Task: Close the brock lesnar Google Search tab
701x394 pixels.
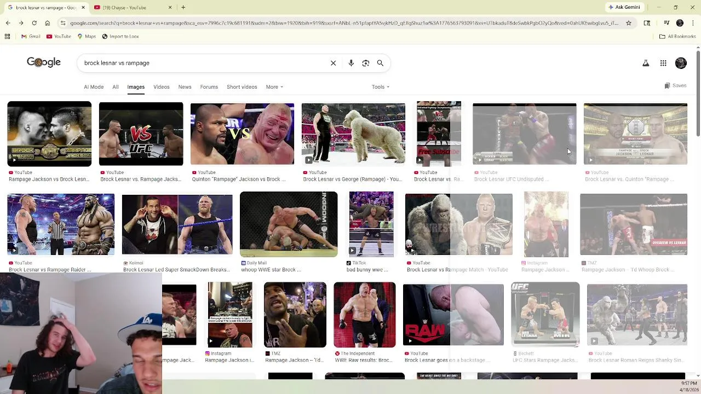Action: 83,7
